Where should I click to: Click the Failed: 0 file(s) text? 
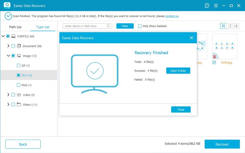click(x=145, y=80)
